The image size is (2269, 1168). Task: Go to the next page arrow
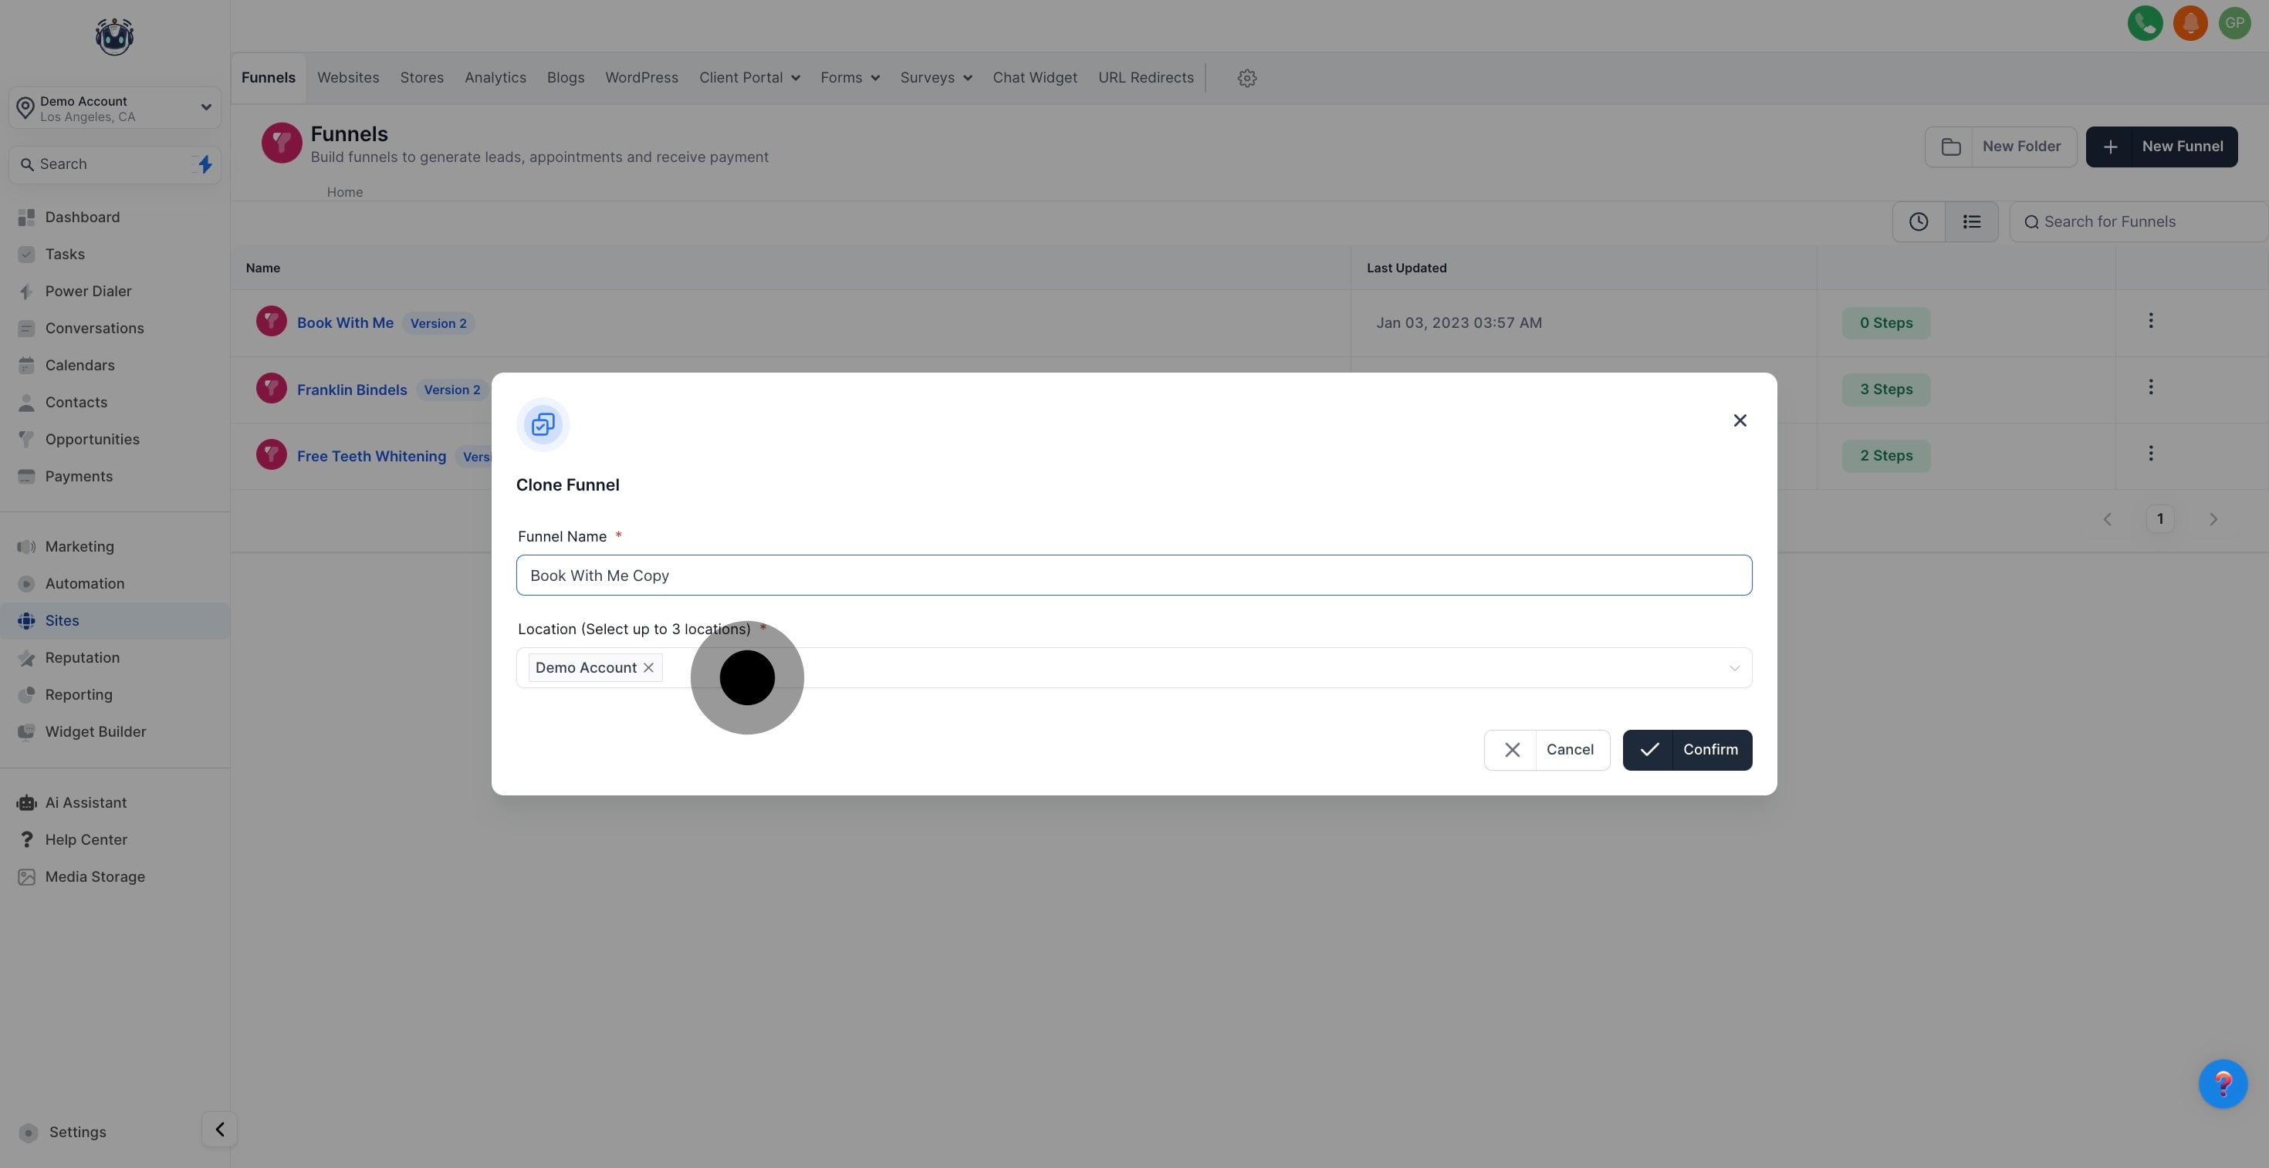tap(2213, 519)
